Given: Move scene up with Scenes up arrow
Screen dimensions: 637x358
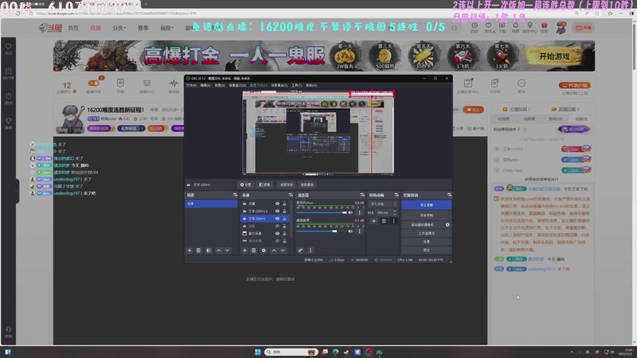Looking at the screenshot, I should coord(218,251).
